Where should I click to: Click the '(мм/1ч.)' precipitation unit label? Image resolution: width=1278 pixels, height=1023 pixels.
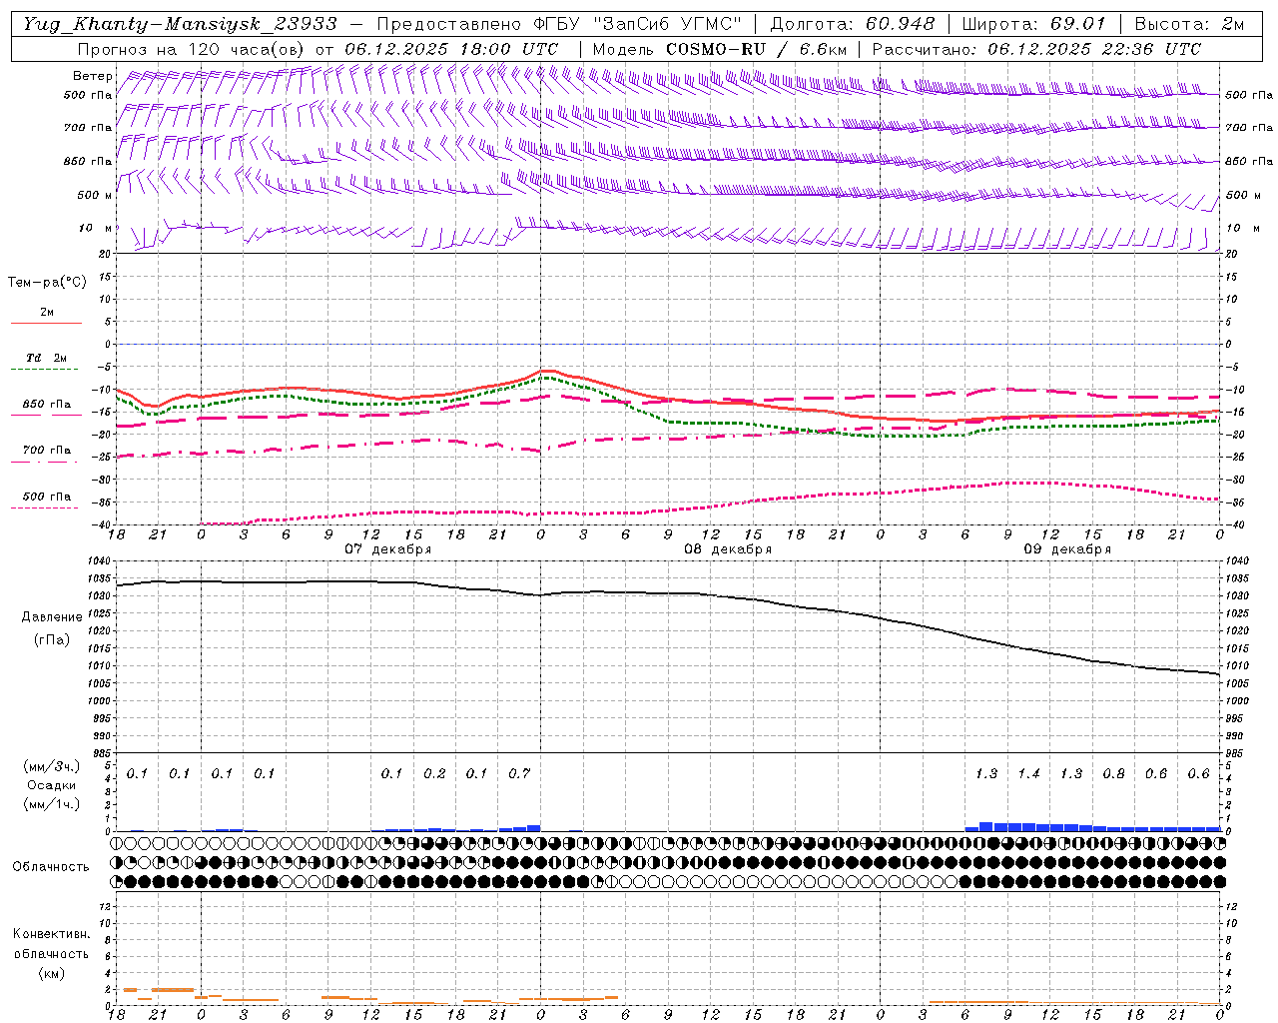[52, 804]
